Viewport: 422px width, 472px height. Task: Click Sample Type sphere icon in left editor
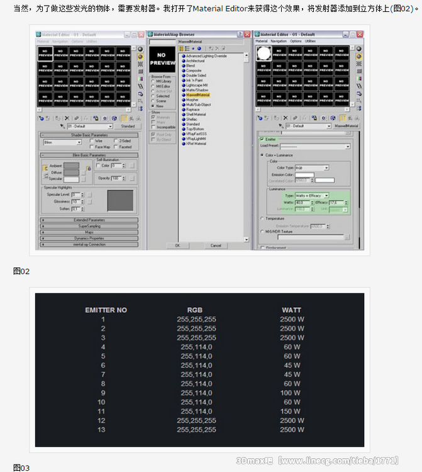140,48
